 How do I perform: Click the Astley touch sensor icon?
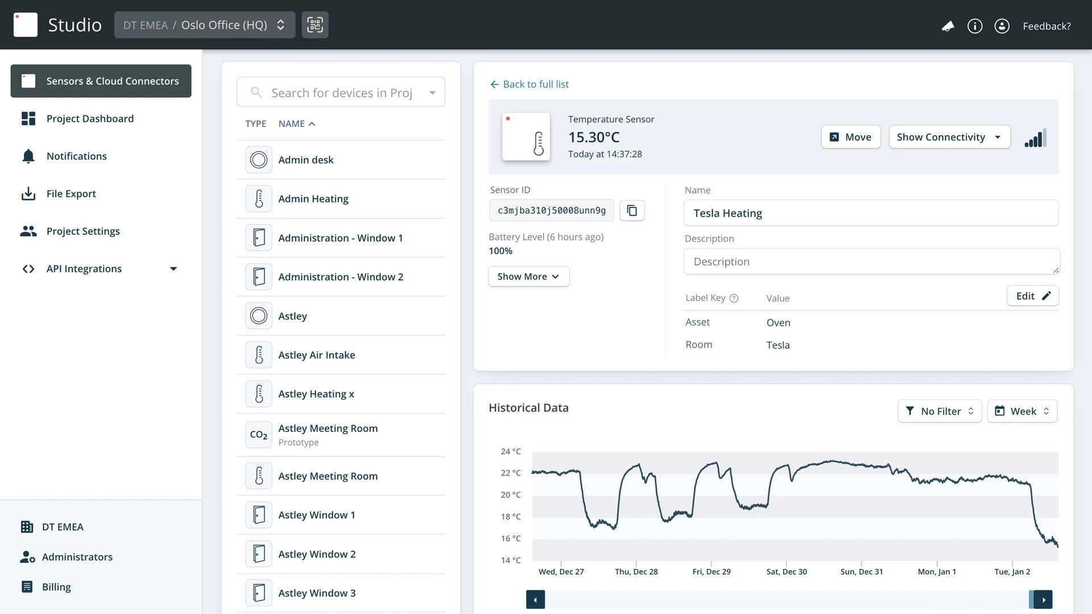pyautogui.click(x=259, y=316)
